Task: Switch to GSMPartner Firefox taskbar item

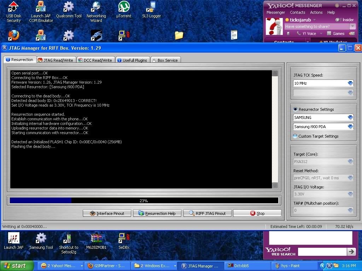Action: [107, 266]
